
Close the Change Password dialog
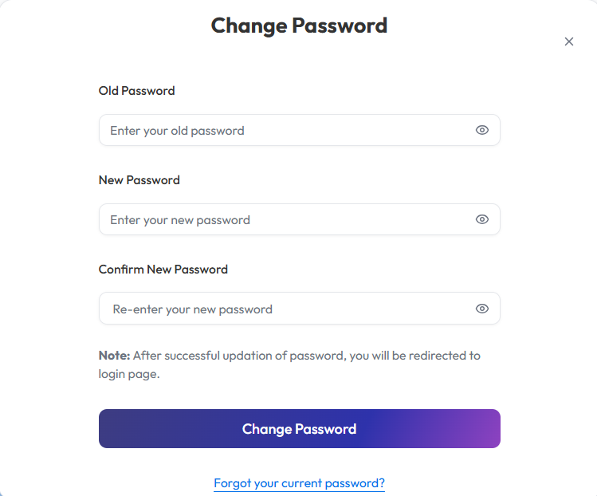569,41
